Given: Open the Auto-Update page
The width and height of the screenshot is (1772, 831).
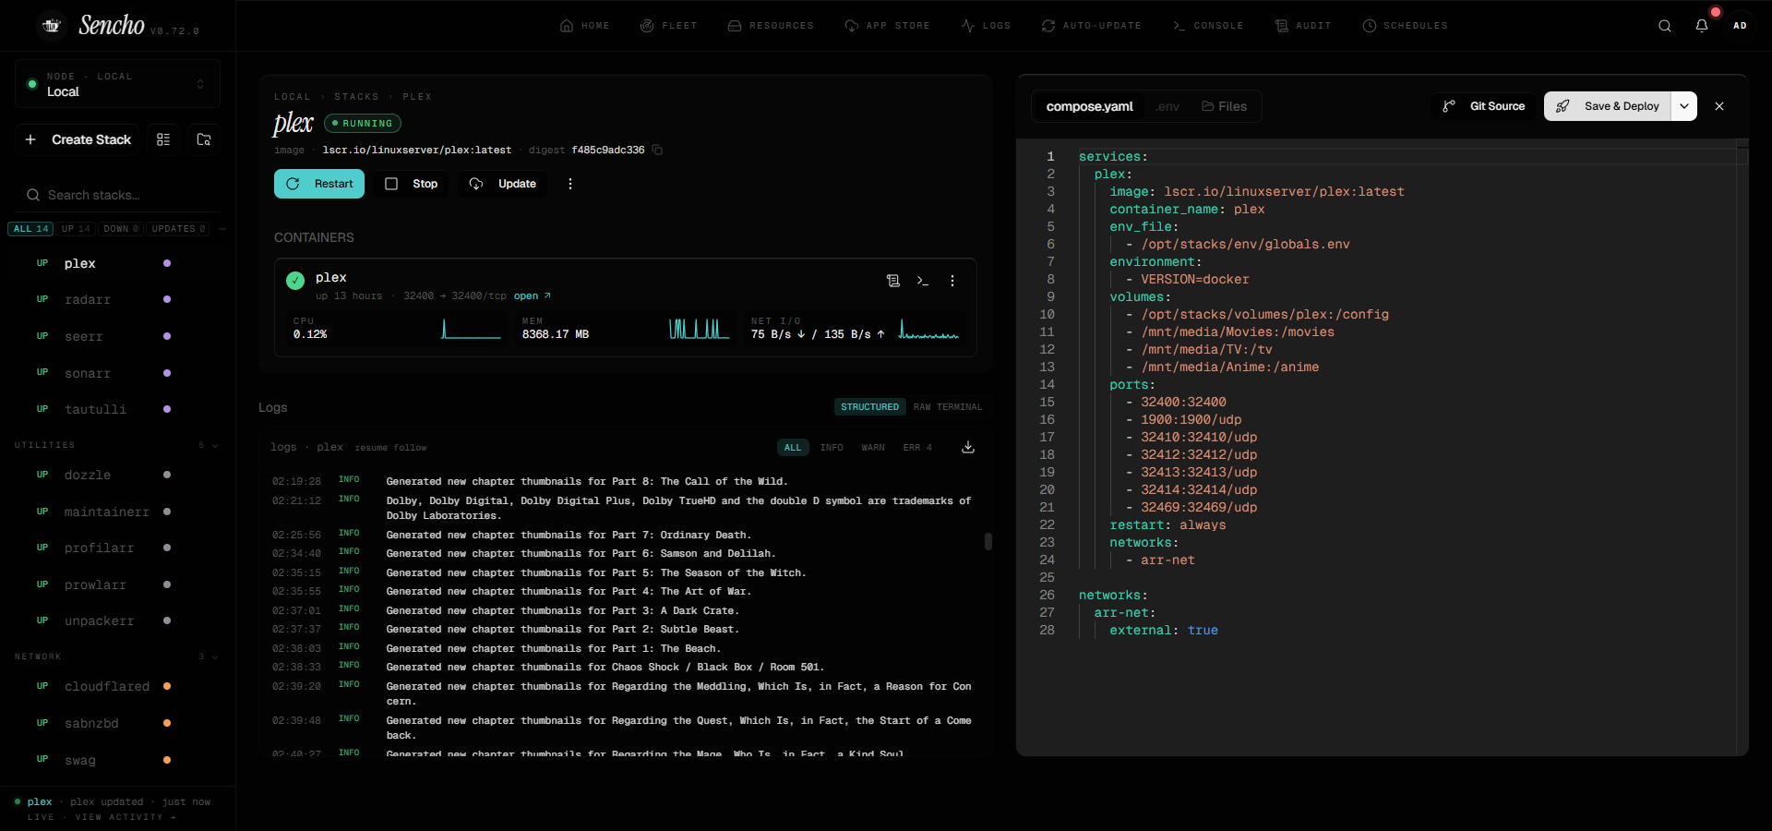Looking at the screenshot, I should tap(1092, 26).
